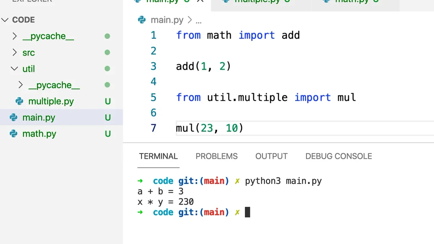Collapse the CODE root folder chevron

5,20
